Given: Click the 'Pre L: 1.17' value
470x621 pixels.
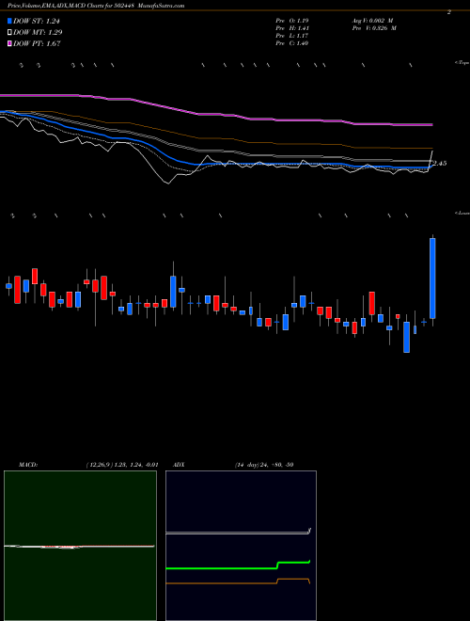Looking at the screenshot, I should 292,36.
